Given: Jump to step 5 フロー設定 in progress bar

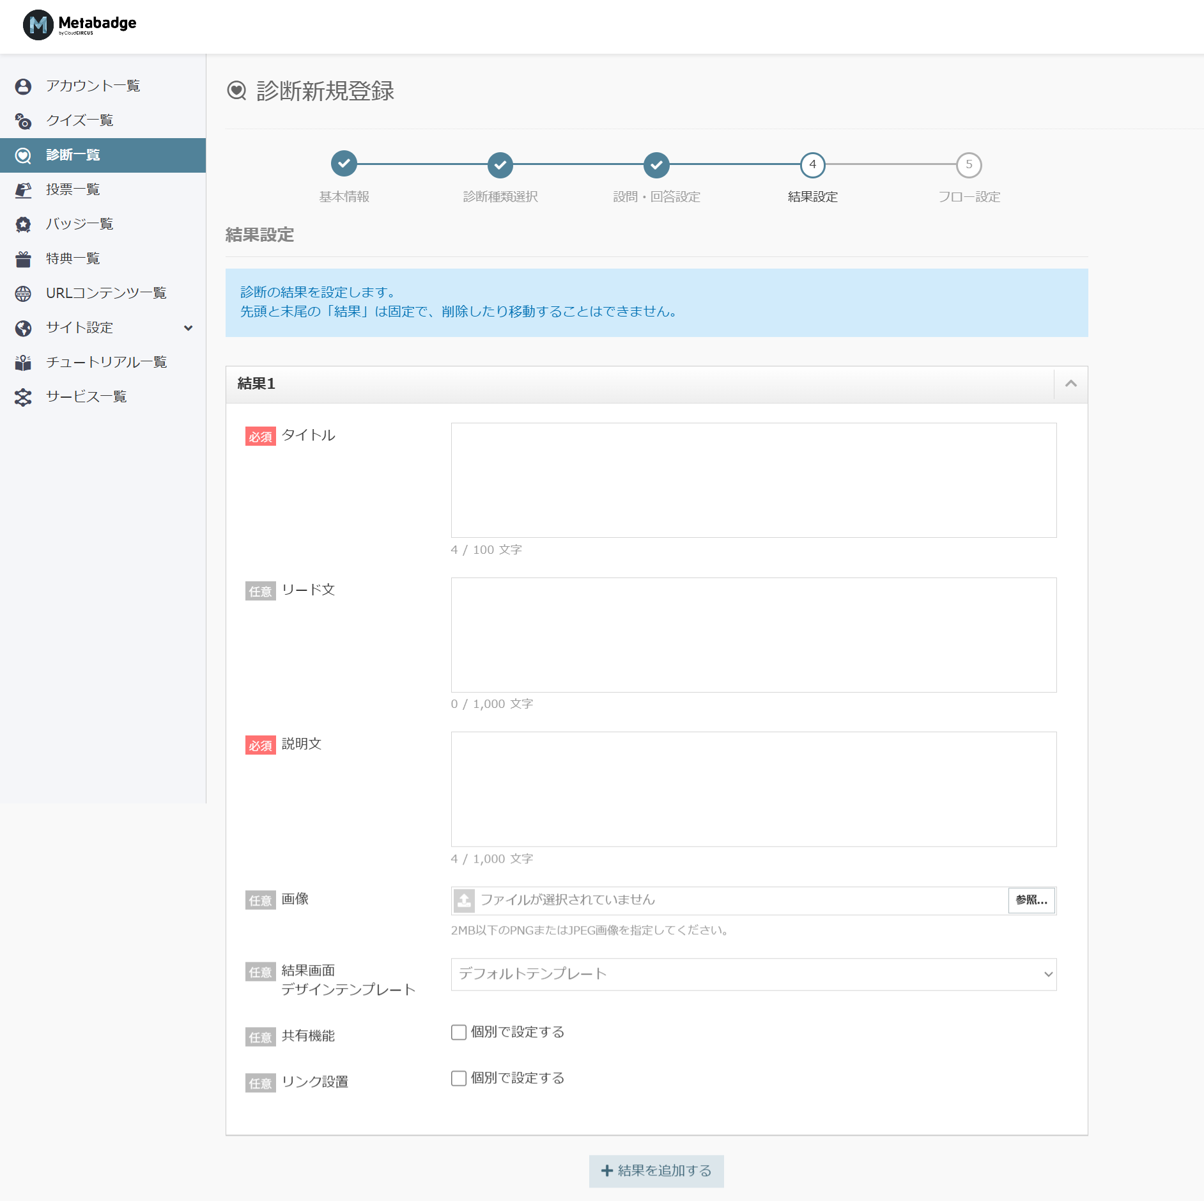Looking at the screenshot, I should (x=968, y=165).
